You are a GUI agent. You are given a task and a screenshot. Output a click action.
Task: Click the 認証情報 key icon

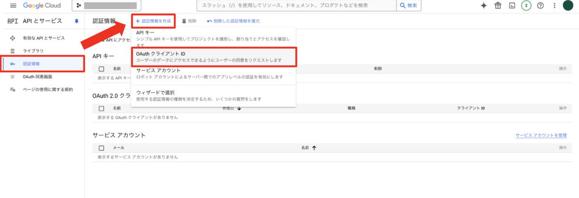(x=13, y=64)
